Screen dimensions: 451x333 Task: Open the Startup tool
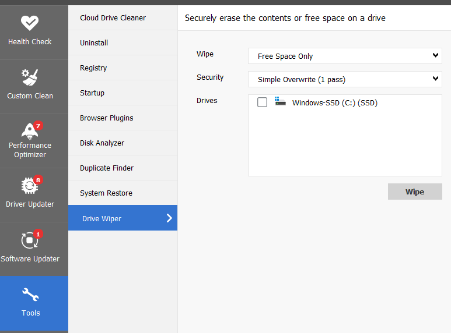pos(92,93)
